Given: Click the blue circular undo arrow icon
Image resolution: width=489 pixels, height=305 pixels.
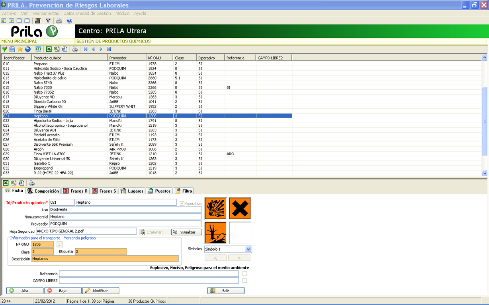Looking at the screenshot, I should [27, 49].
